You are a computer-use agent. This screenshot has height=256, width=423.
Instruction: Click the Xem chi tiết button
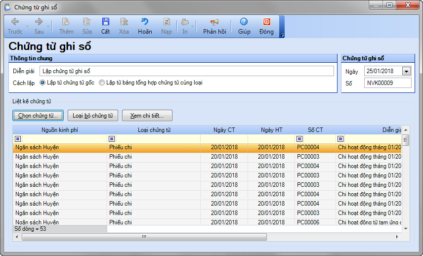(x=147, y=116)
